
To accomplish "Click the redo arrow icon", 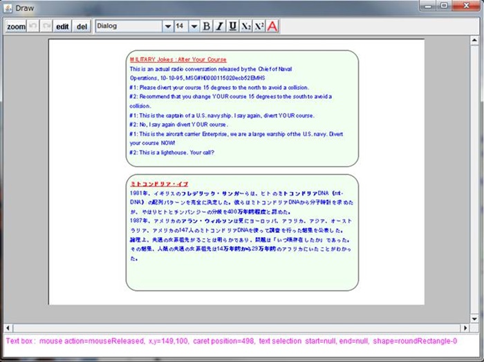I will click(46, 26).
